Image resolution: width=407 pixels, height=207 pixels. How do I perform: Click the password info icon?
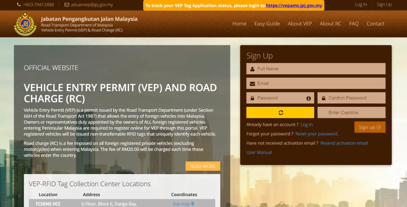click(308, 98)
